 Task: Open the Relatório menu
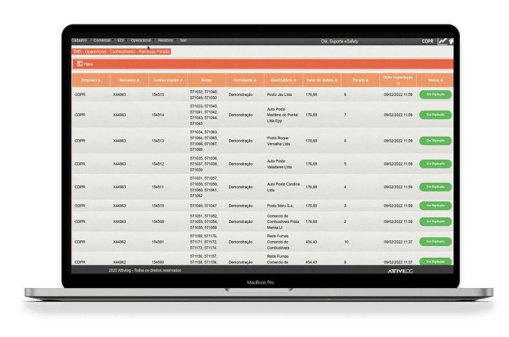click(x=166, y=41)
